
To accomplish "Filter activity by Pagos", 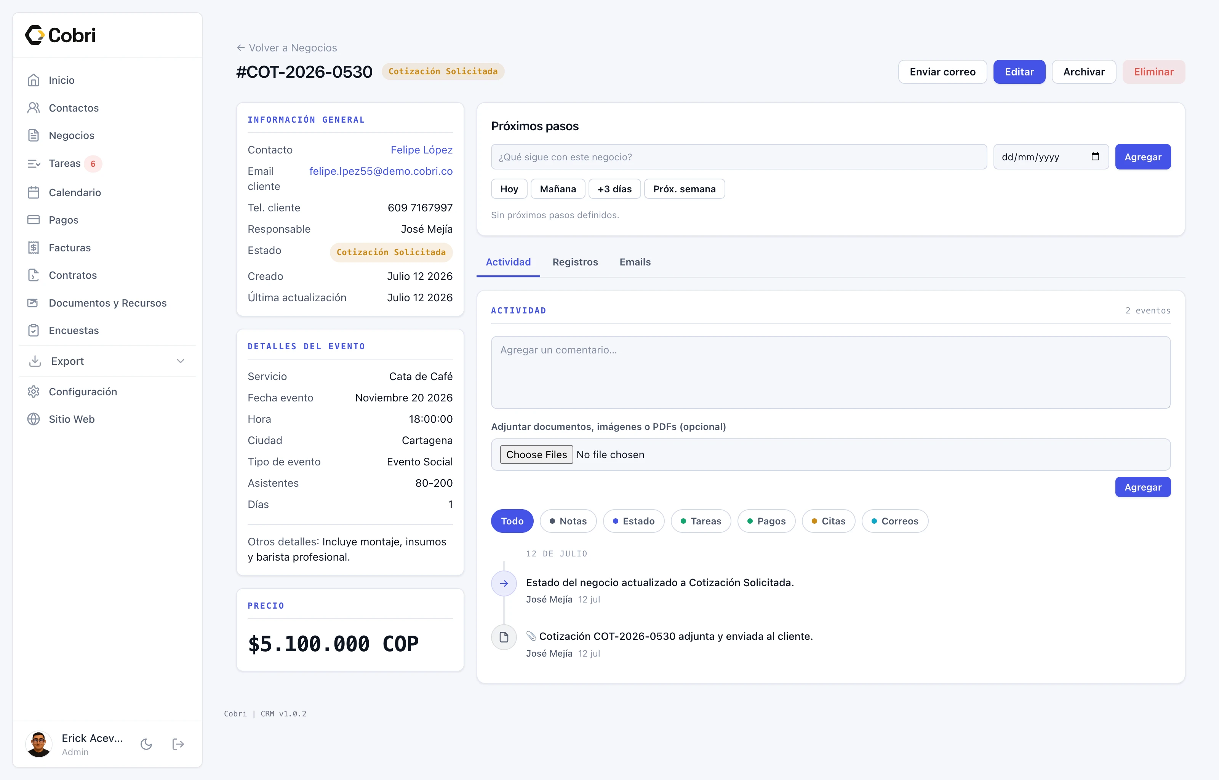I will tap(766, 521).
